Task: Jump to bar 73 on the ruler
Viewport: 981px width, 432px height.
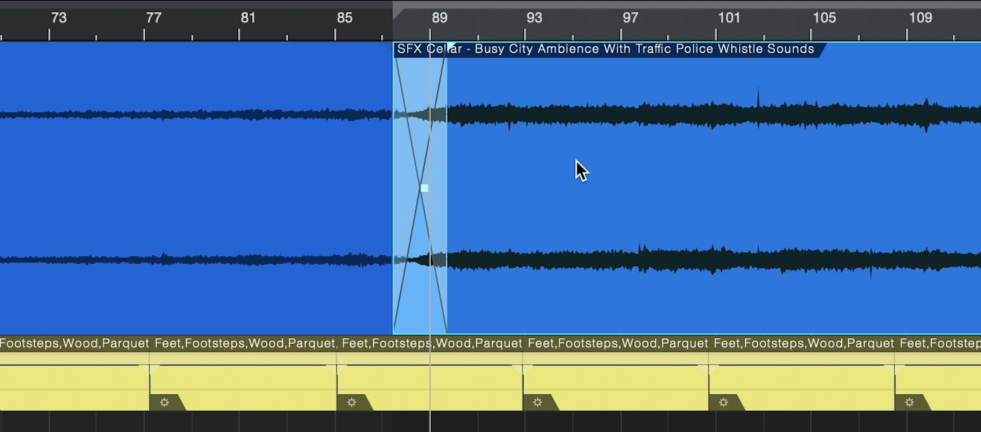Action: tap(59, 18)
